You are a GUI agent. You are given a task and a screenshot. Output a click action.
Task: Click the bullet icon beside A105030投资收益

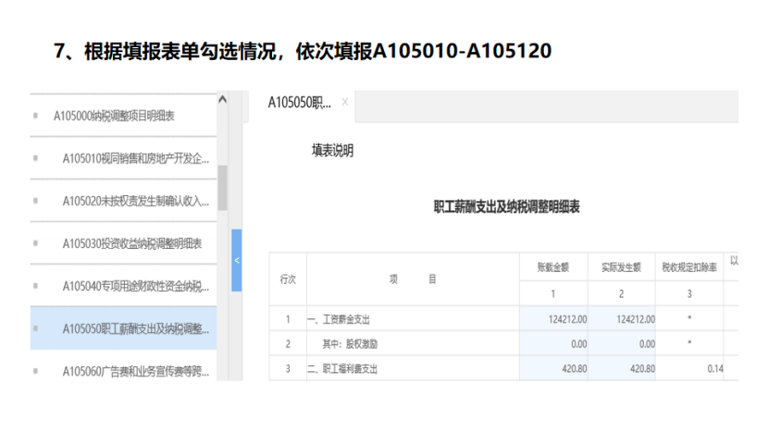(x=36, y=243)
